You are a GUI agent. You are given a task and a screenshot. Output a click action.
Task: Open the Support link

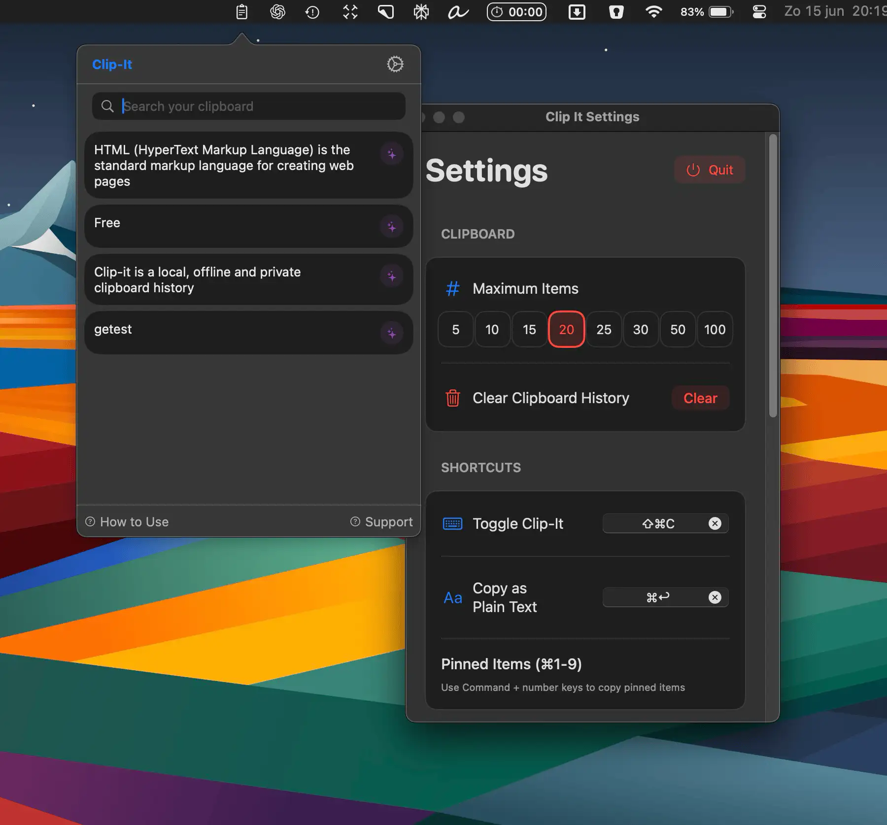point(381,522)
